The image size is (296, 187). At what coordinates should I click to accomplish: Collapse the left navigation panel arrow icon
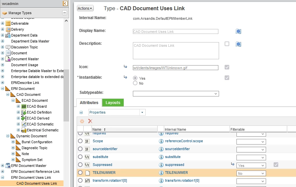pyautogui.click(x=65, y=3)
